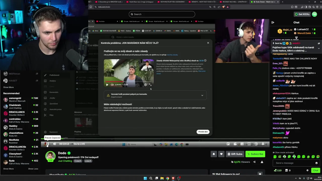The height and width of the screenshot is (181, 322).
Task: Open the user profile avatar menu
Action: coord(314,14)
